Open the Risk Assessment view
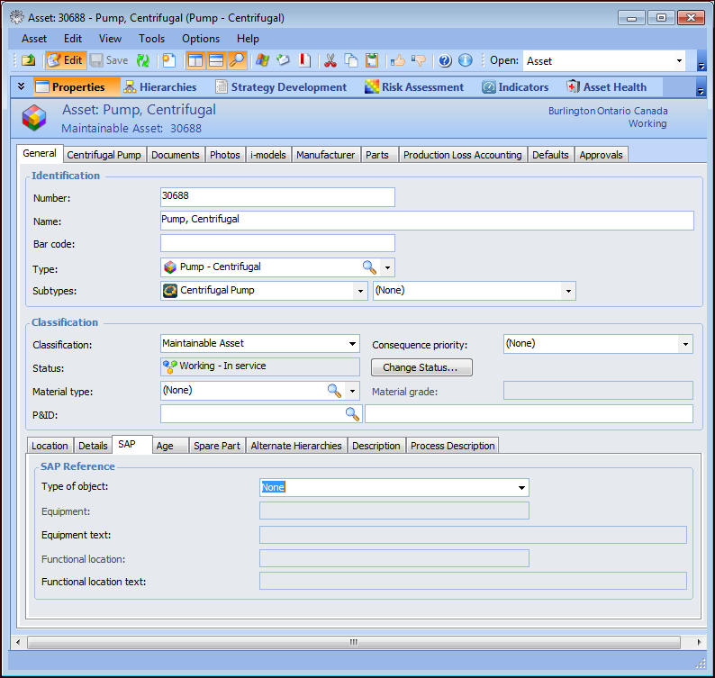This screenshot has height=678, width=715. click(413, 87)
